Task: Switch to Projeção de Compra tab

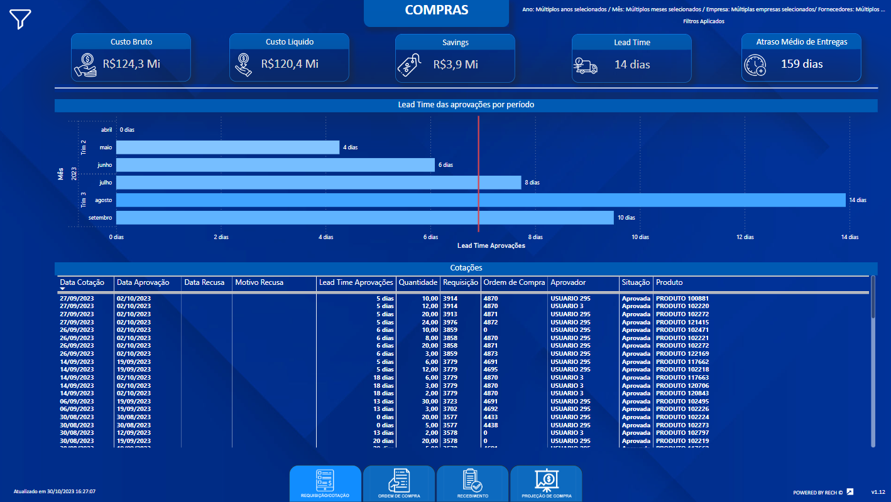Action: click(545, 483)
